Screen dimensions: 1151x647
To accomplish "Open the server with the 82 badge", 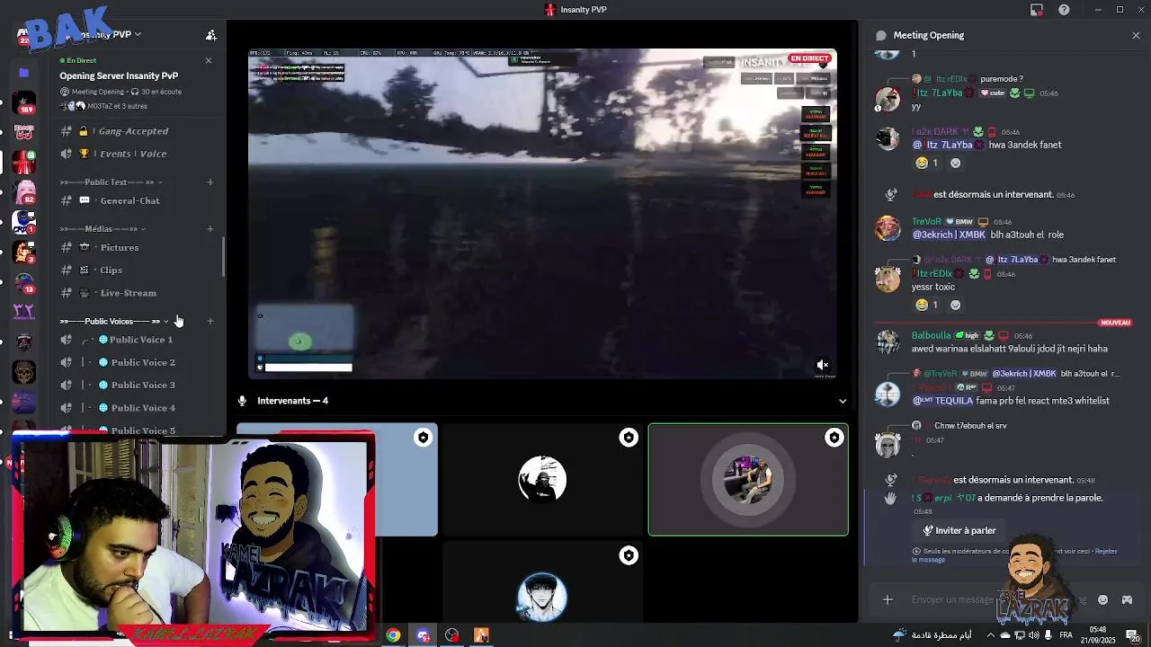I will coord(24,192).
